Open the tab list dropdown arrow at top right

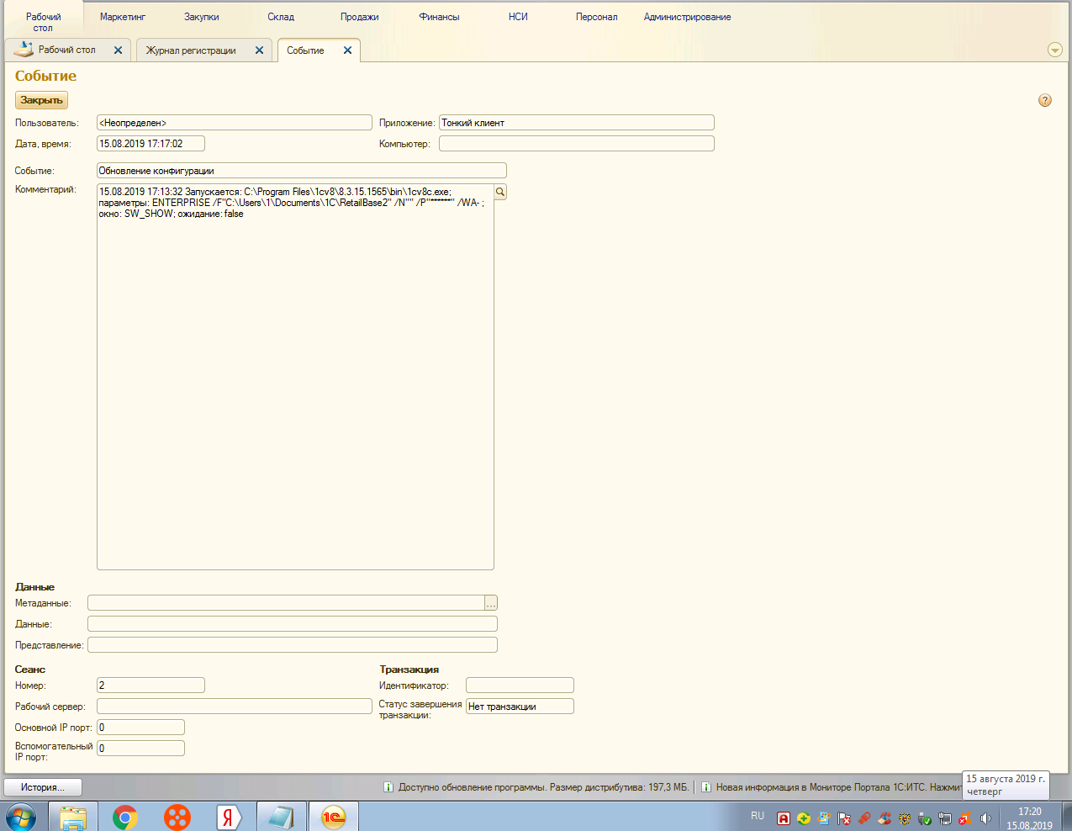coord(1055,50)
